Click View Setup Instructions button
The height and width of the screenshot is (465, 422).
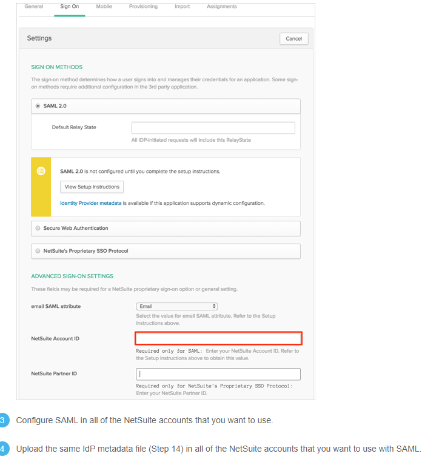(x=92, y=187)
